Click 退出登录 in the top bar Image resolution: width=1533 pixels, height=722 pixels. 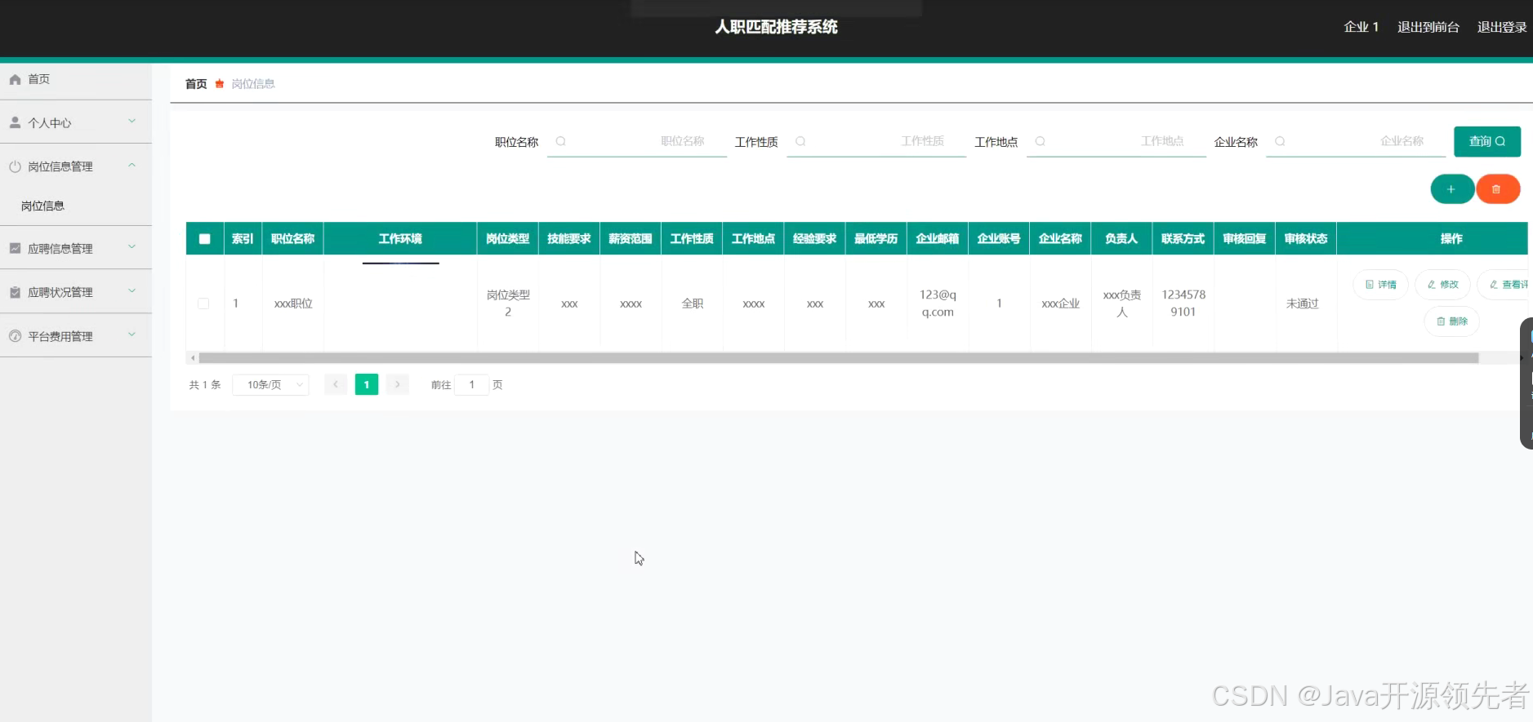(x=1502, y=27)
